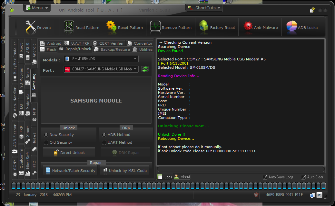Choose Remove Pattern tool

click(171, 27)
